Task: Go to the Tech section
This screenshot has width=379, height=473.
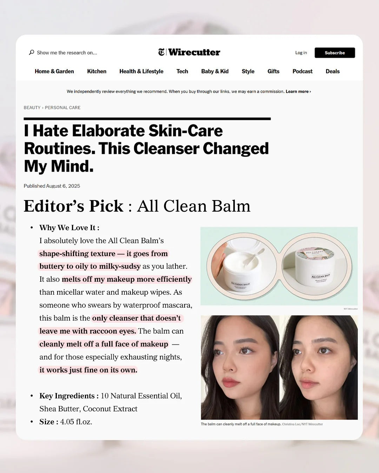Action: 182,71
